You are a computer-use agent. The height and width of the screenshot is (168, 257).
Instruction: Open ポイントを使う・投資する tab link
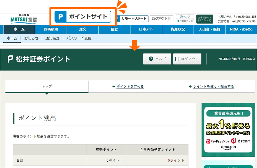[x=213, y=86]
